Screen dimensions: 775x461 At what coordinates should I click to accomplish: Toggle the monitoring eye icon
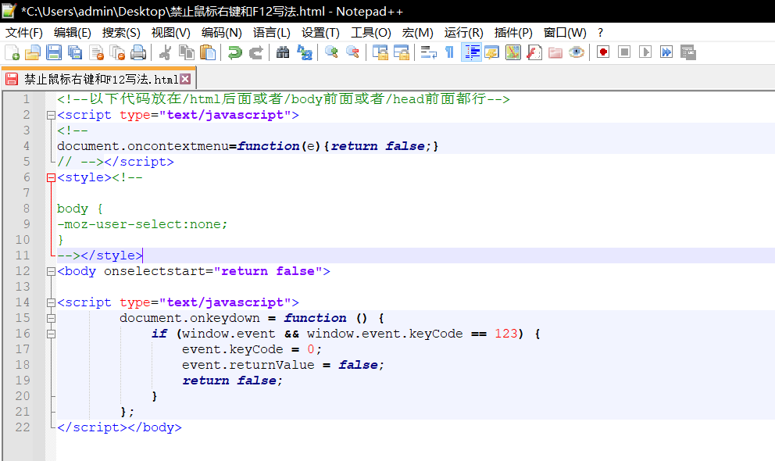pyautogui.click(x=577, y=52)
